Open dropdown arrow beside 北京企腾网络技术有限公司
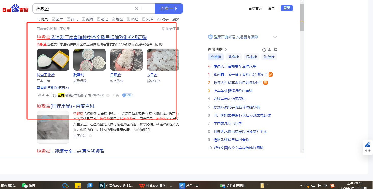The image size is (373, 189). 108,95
